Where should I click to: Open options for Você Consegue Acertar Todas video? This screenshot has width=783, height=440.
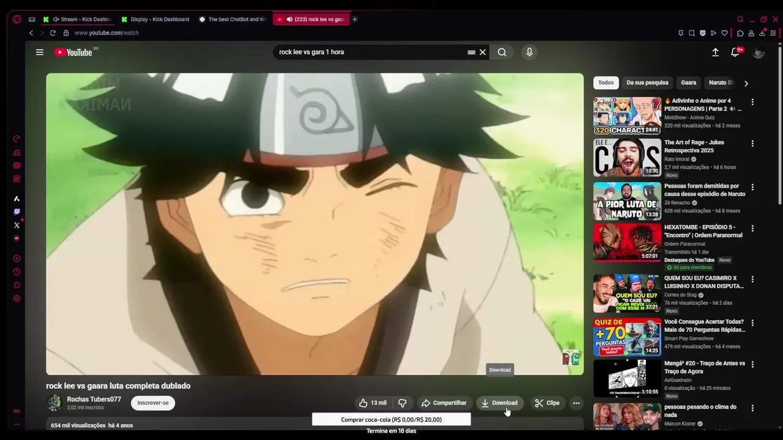752,323
